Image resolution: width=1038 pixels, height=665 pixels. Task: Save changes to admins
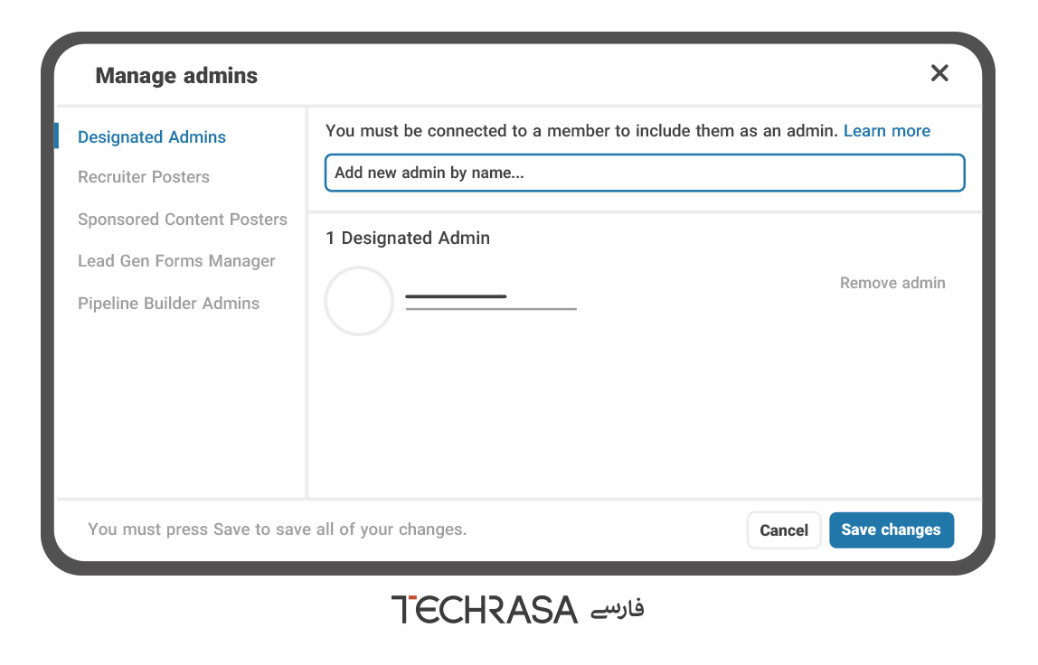(891, 530)
